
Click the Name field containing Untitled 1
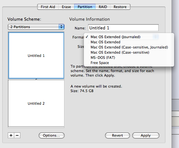tap(123, 28)
